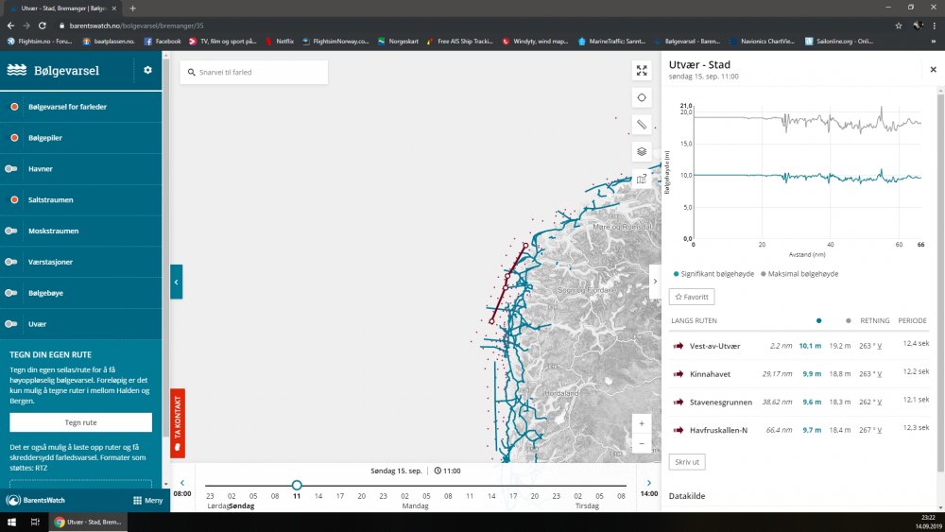Open Norgeskart bookmark
The width and height of the screenshot is (945, 532).
[398, 41]
